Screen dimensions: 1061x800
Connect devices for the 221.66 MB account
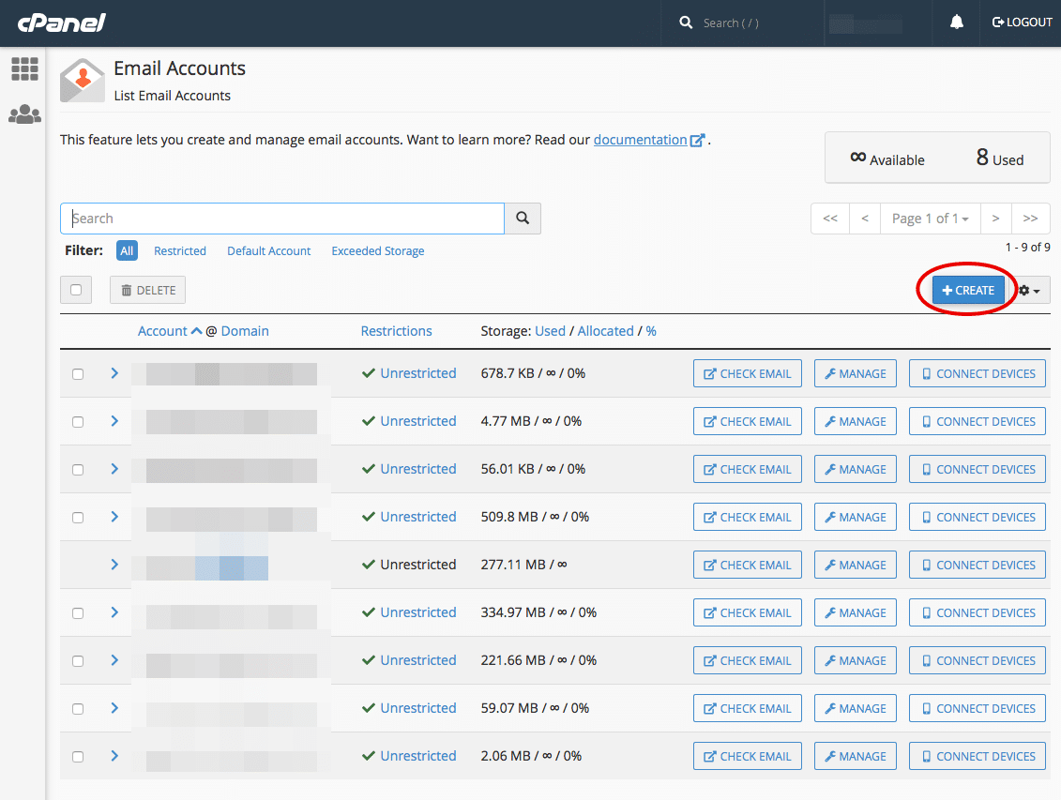[x=978, y=660]
